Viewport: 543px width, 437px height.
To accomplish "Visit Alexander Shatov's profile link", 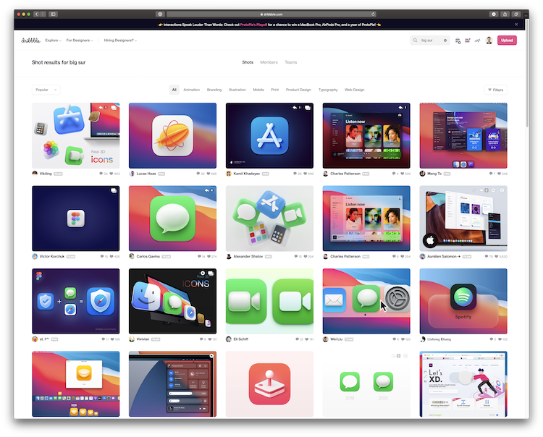I will click(x=248, y=256).
